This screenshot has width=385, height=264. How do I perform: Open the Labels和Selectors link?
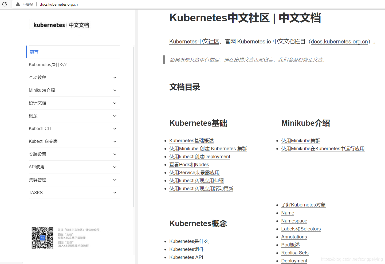click(301, 229)
